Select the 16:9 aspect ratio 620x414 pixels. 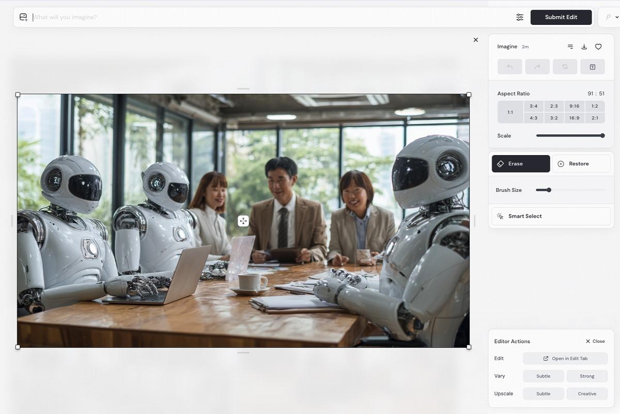(x=574, y=118)
